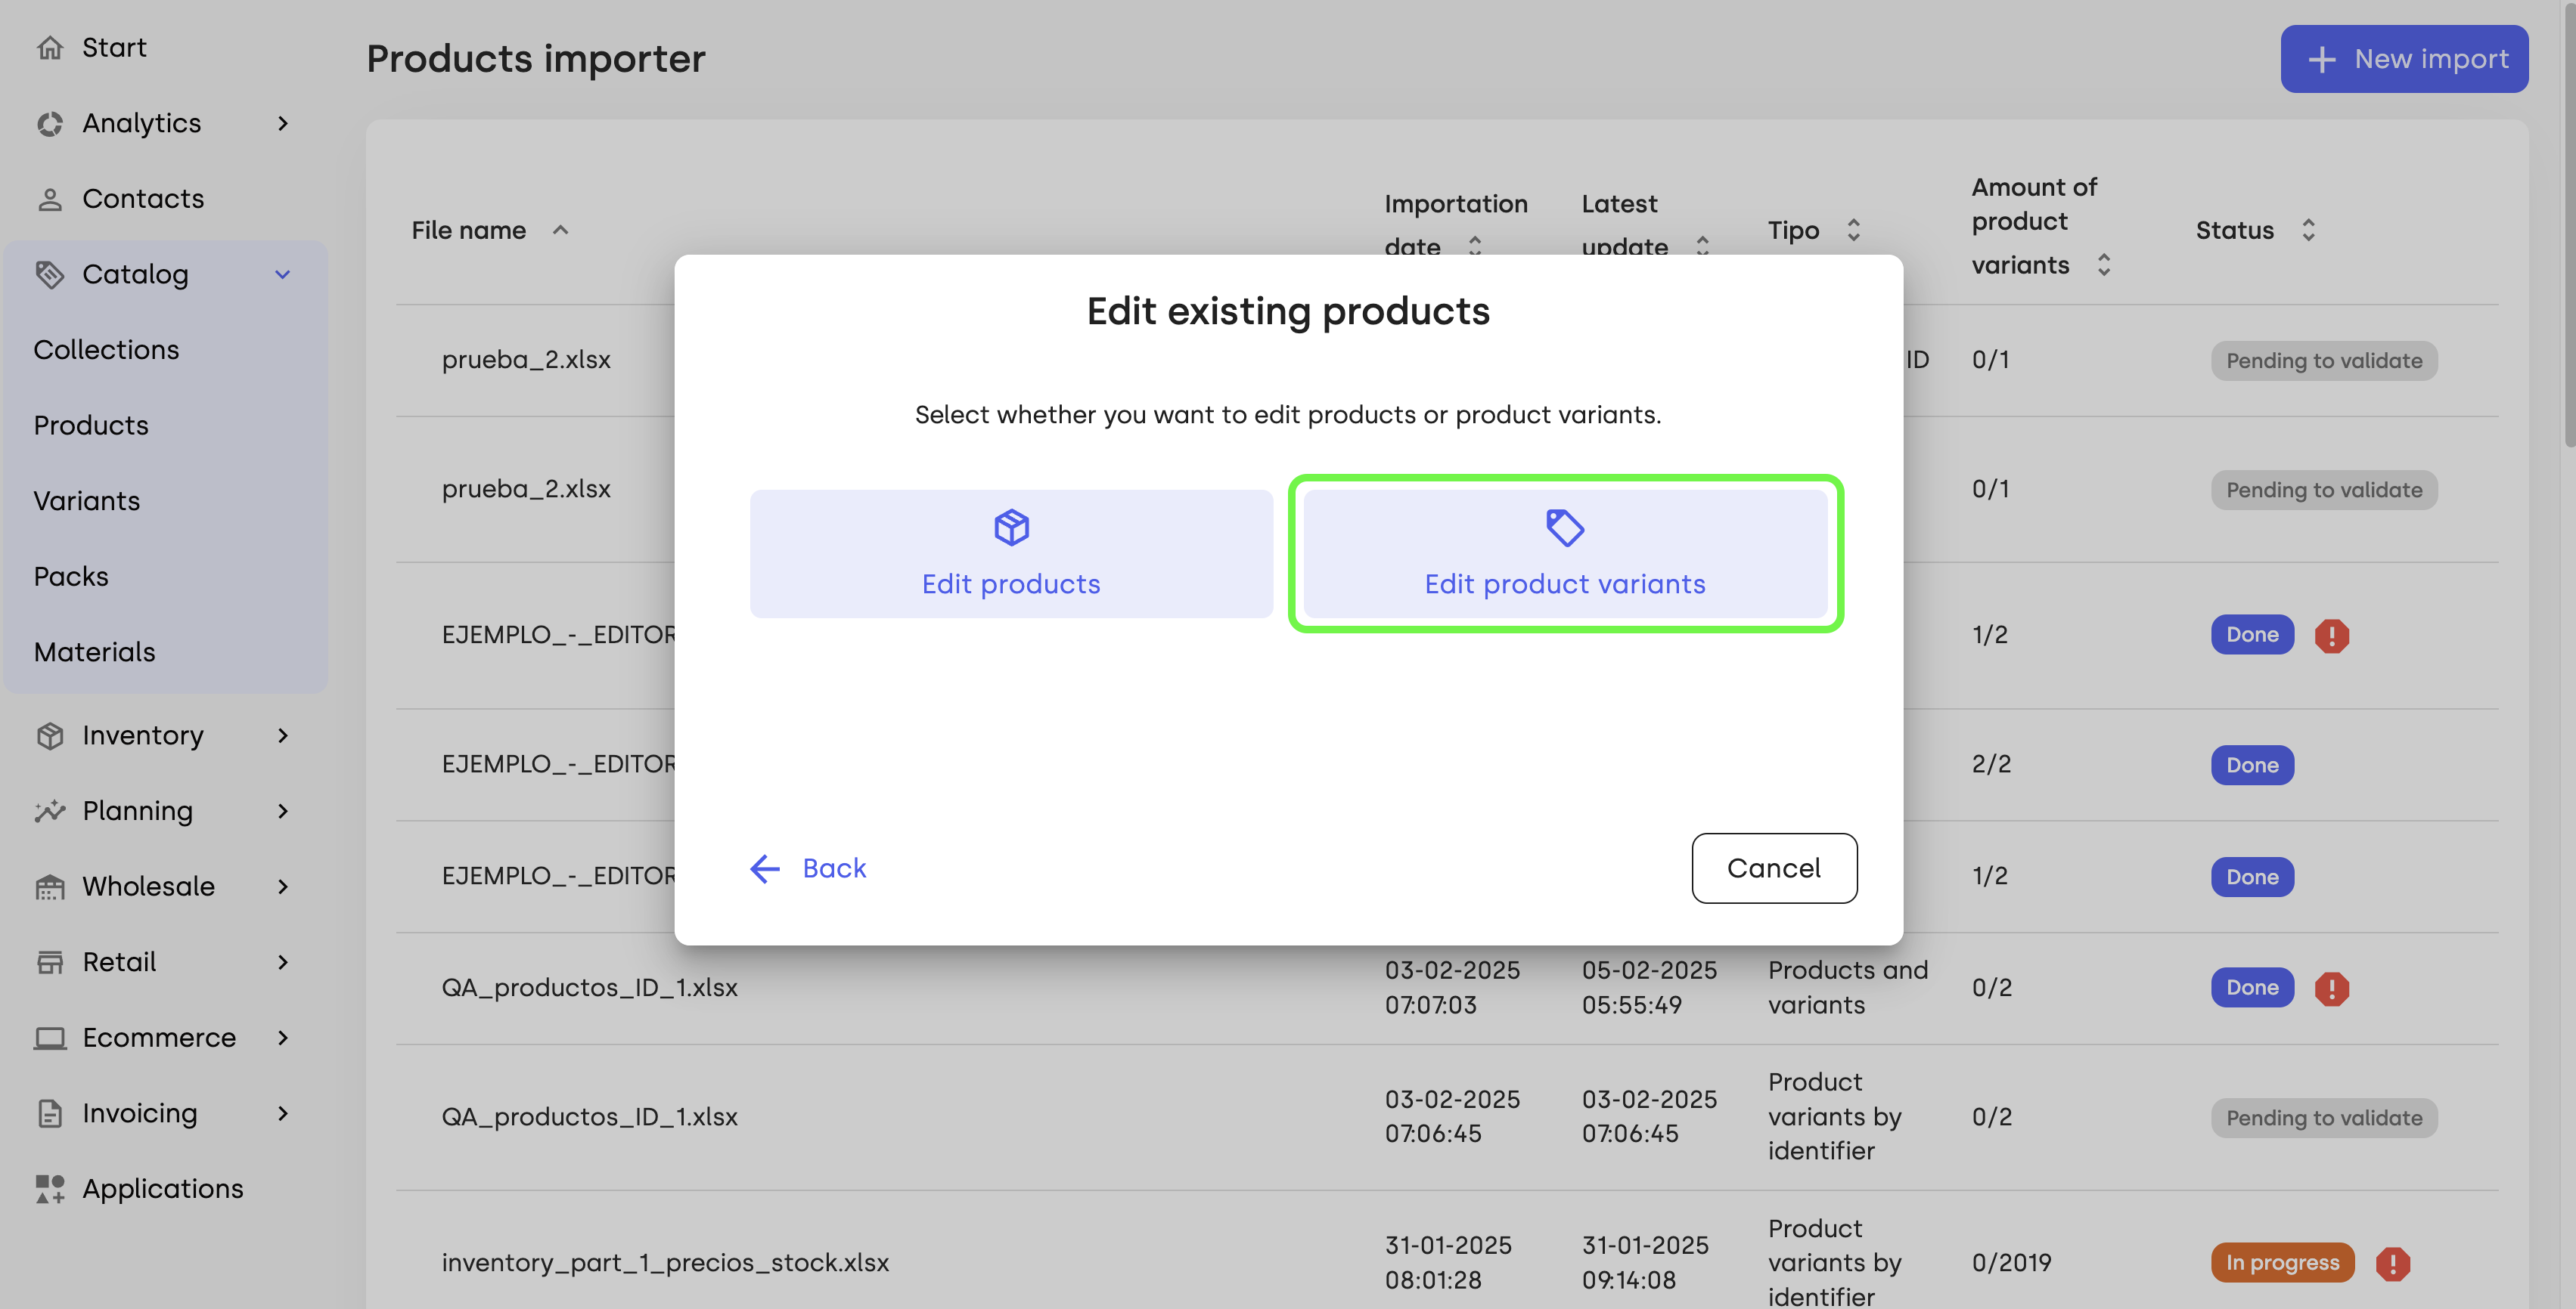Viewport: 2576px width, 1309px height.
Task: Open Variants in the Catalog menu
Action: tap(87, 500)
